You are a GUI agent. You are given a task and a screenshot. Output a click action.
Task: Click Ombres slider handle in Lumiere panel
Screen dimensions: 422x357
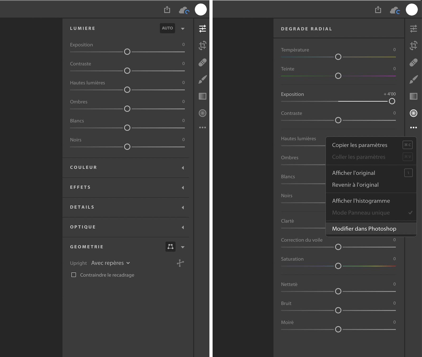pyautogui.click(x=127, y=109)
